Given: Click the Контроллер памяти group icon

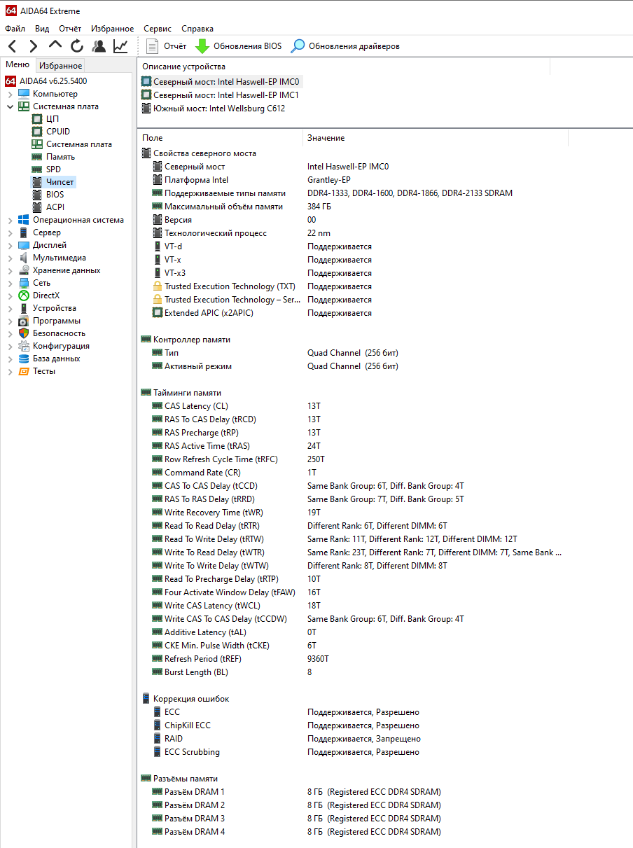Looking at the screenshot, I should (x=146, y=340).
